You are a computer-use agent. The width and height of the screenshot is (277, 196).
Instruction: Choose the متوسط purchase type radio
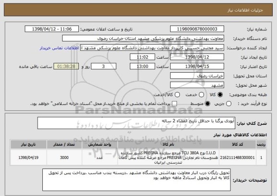[208, 104]
